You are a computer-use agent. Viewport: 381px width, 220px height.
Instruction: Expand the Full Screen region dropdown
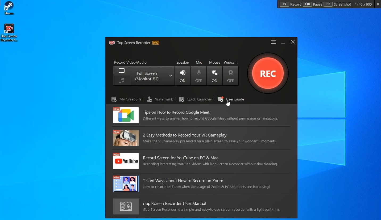(x=171, y=76)
